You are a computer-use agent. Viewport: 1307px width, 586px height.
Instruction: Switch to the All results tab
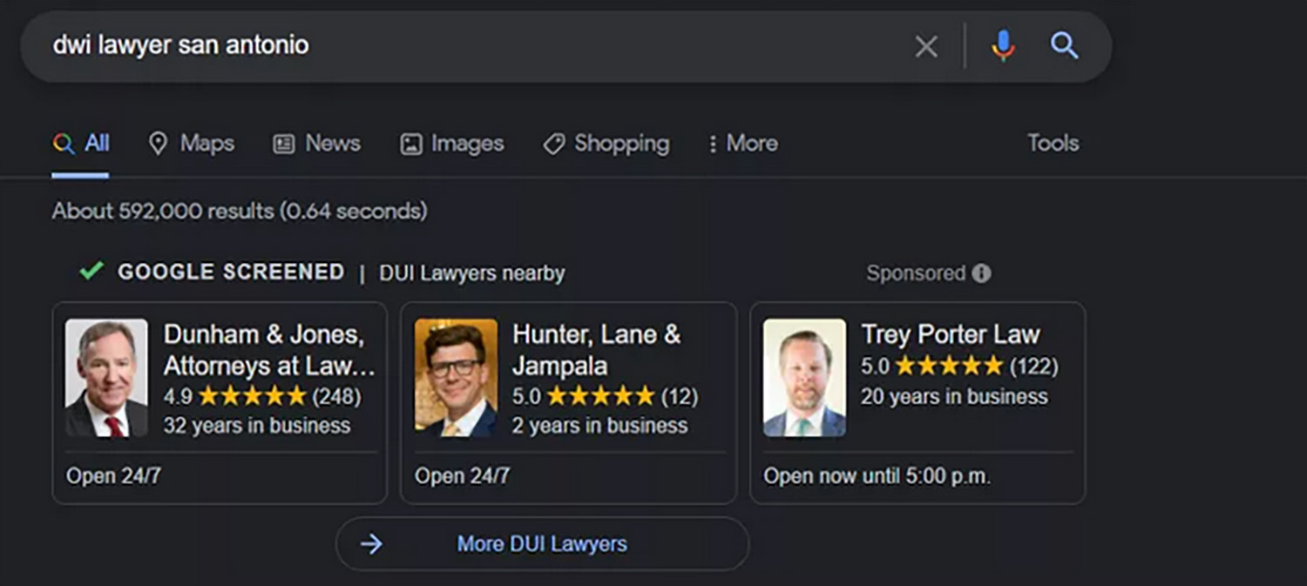(x=81, y=143)
